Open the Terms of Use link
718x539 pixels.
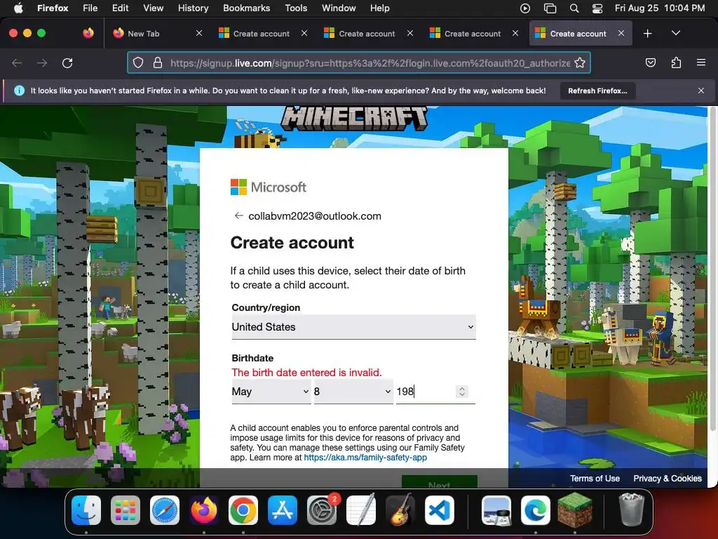tap(595, 479)
